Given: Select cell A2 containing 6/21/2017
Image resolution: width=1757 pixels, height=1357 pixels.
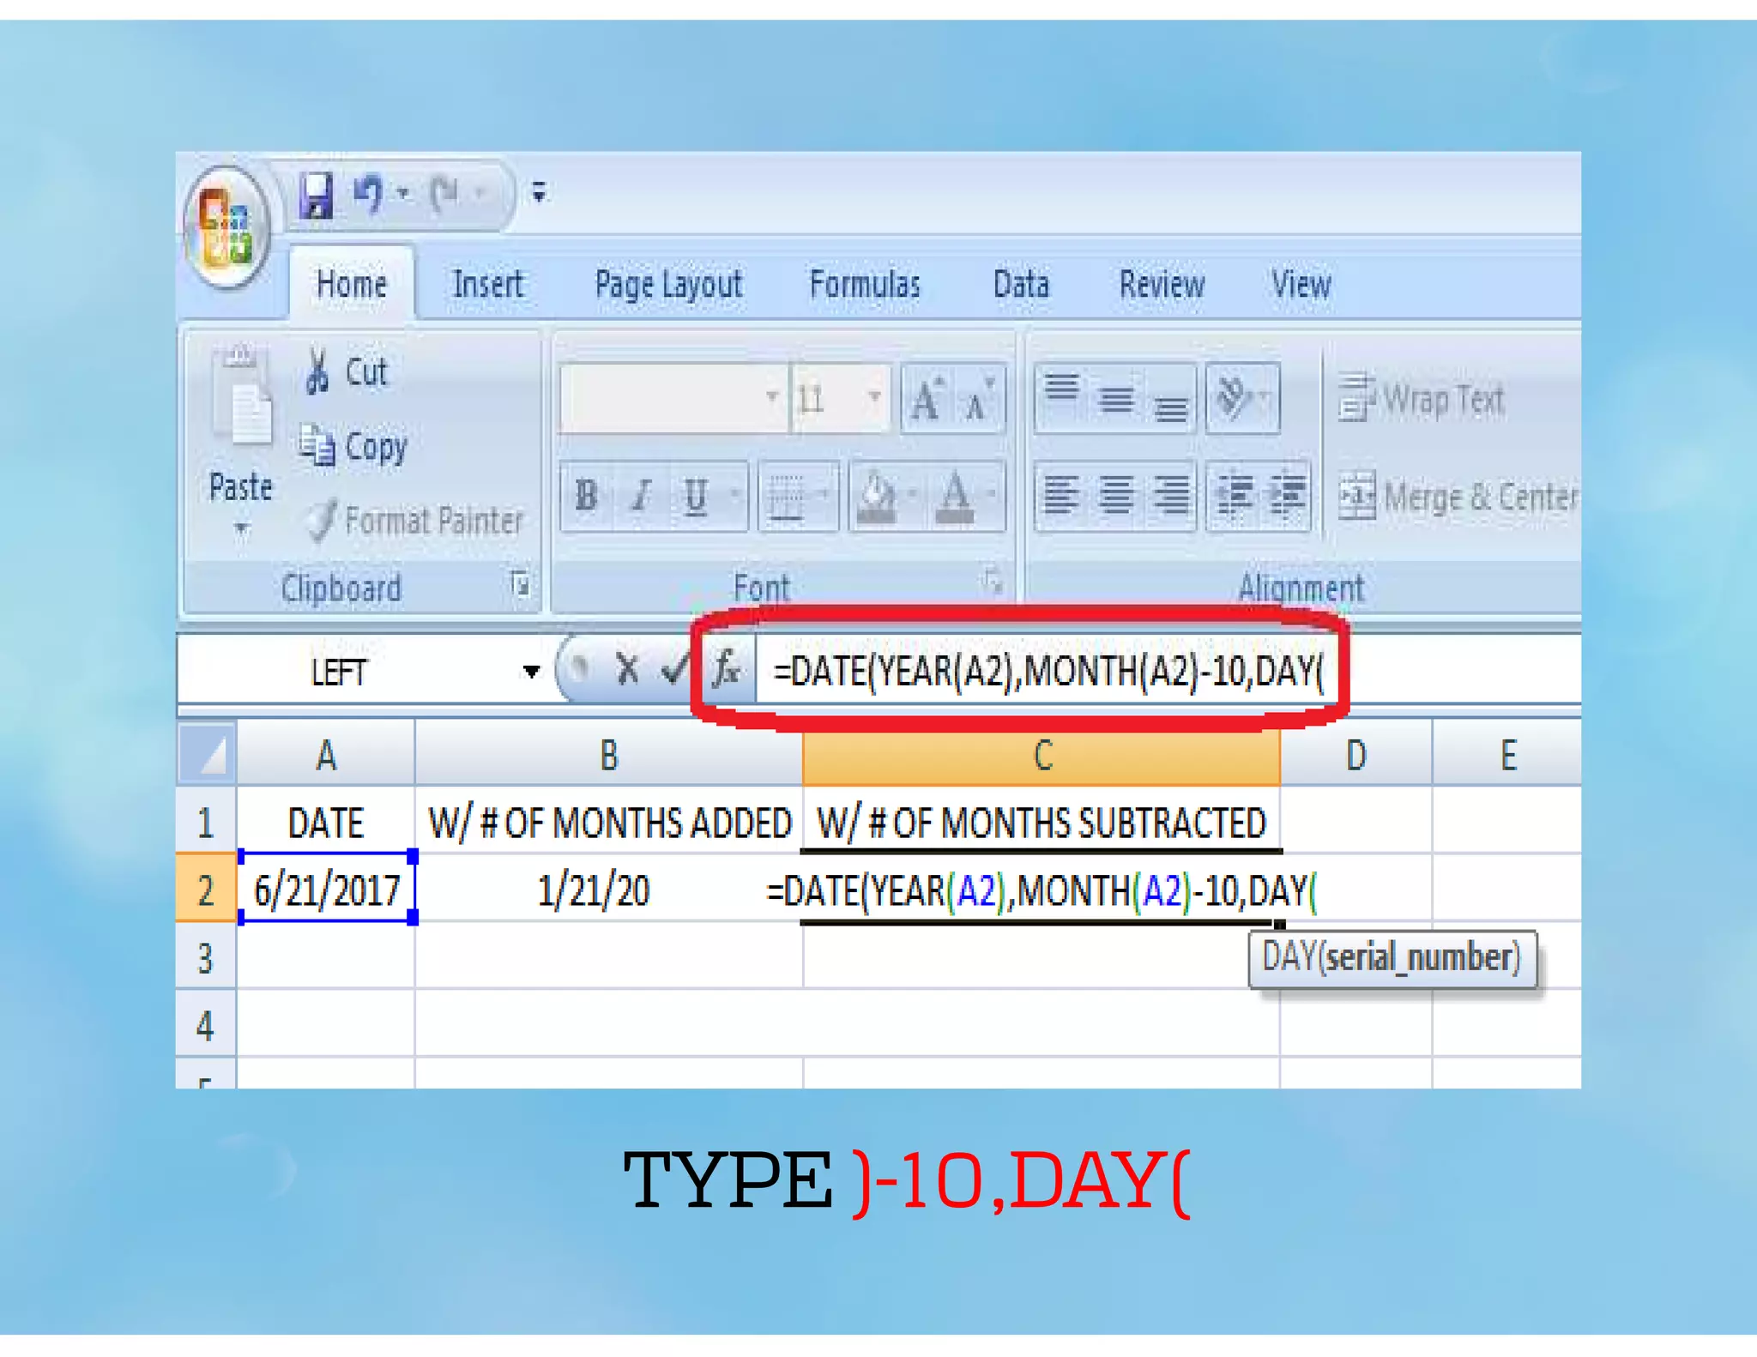Looking at the screenshot, I should pyautogui.click(x=327, y=890).
